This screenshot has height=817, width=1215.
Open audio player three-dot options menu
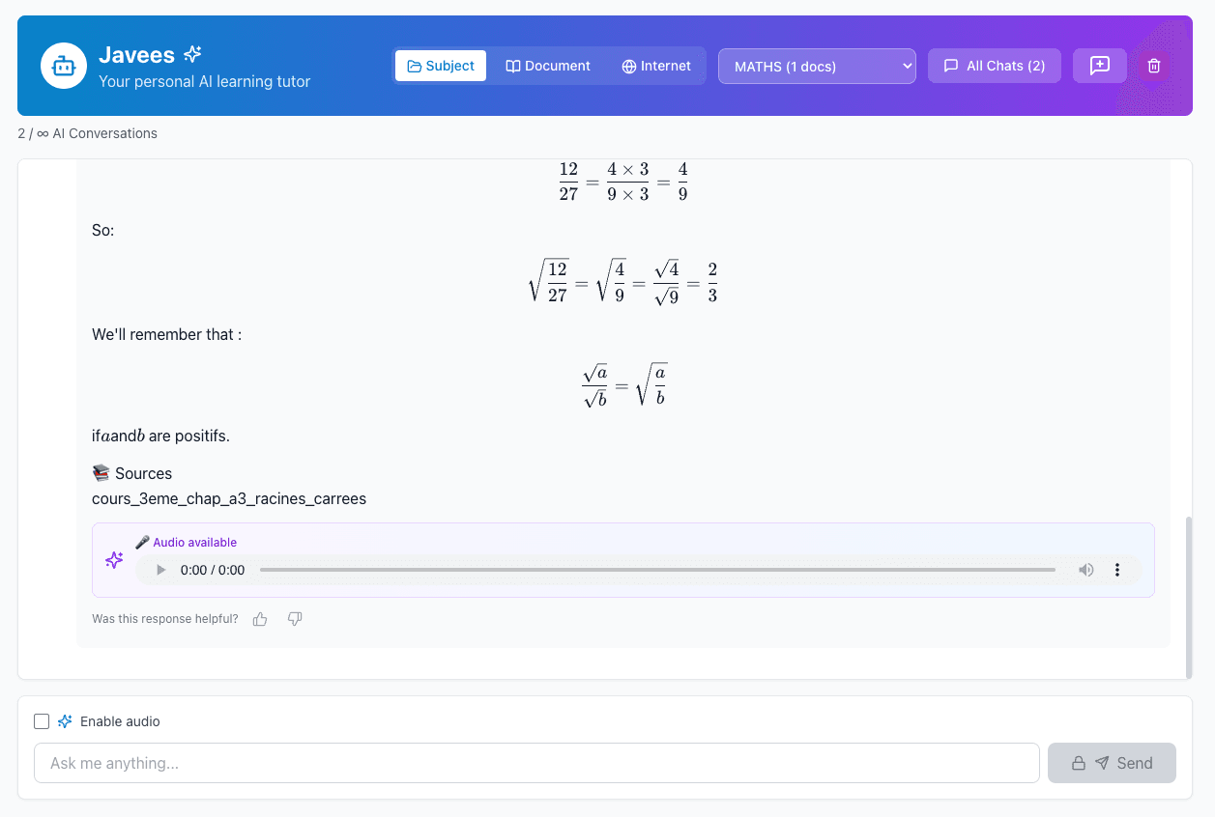point(1117,570)
